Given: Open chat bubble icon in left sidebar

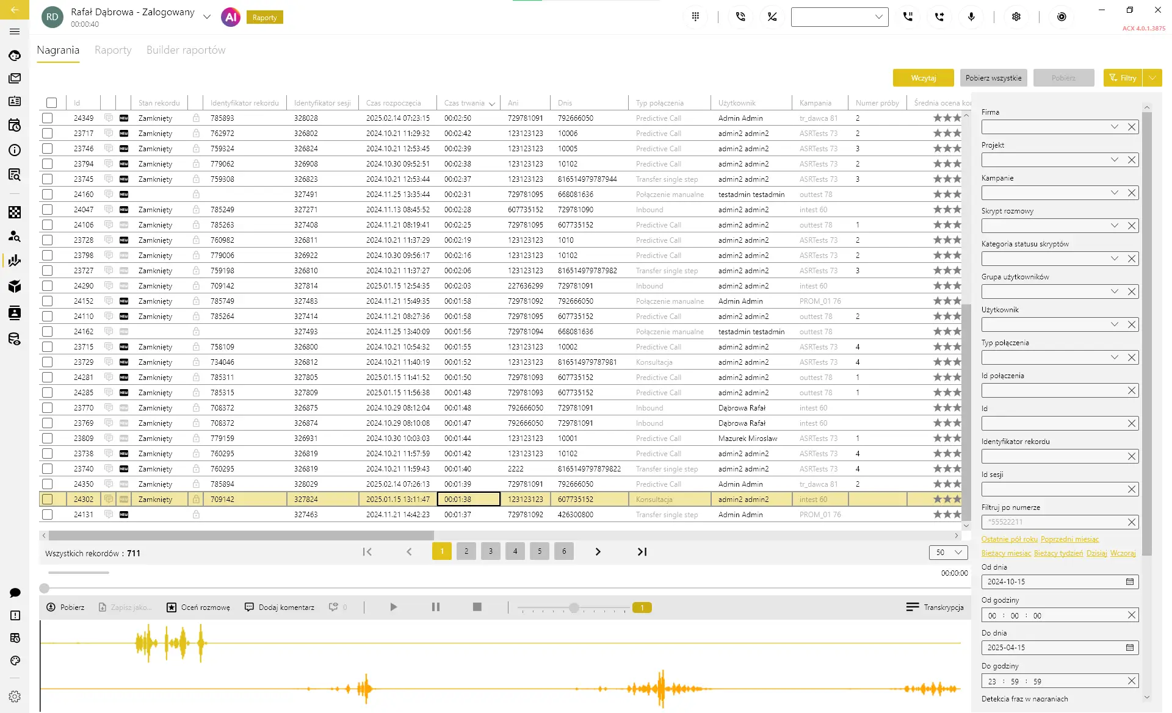Looking at the screenshot, I should 15,593.
